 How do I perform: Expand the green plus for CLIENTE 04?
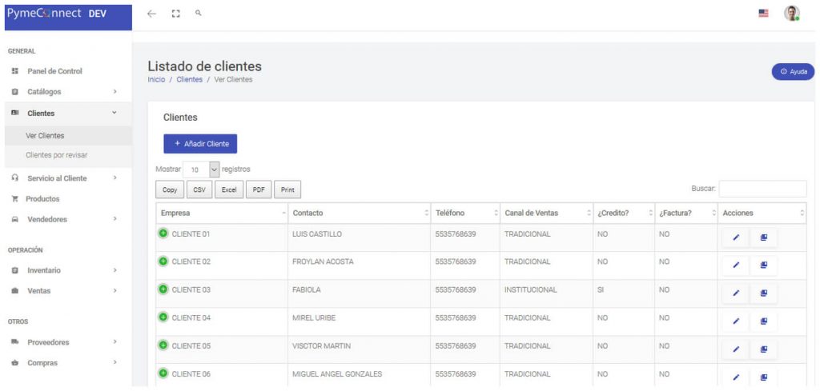(x=163, y=317)
